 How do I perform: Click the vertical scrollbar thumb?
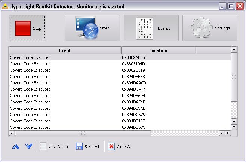(x=234, y=77)
